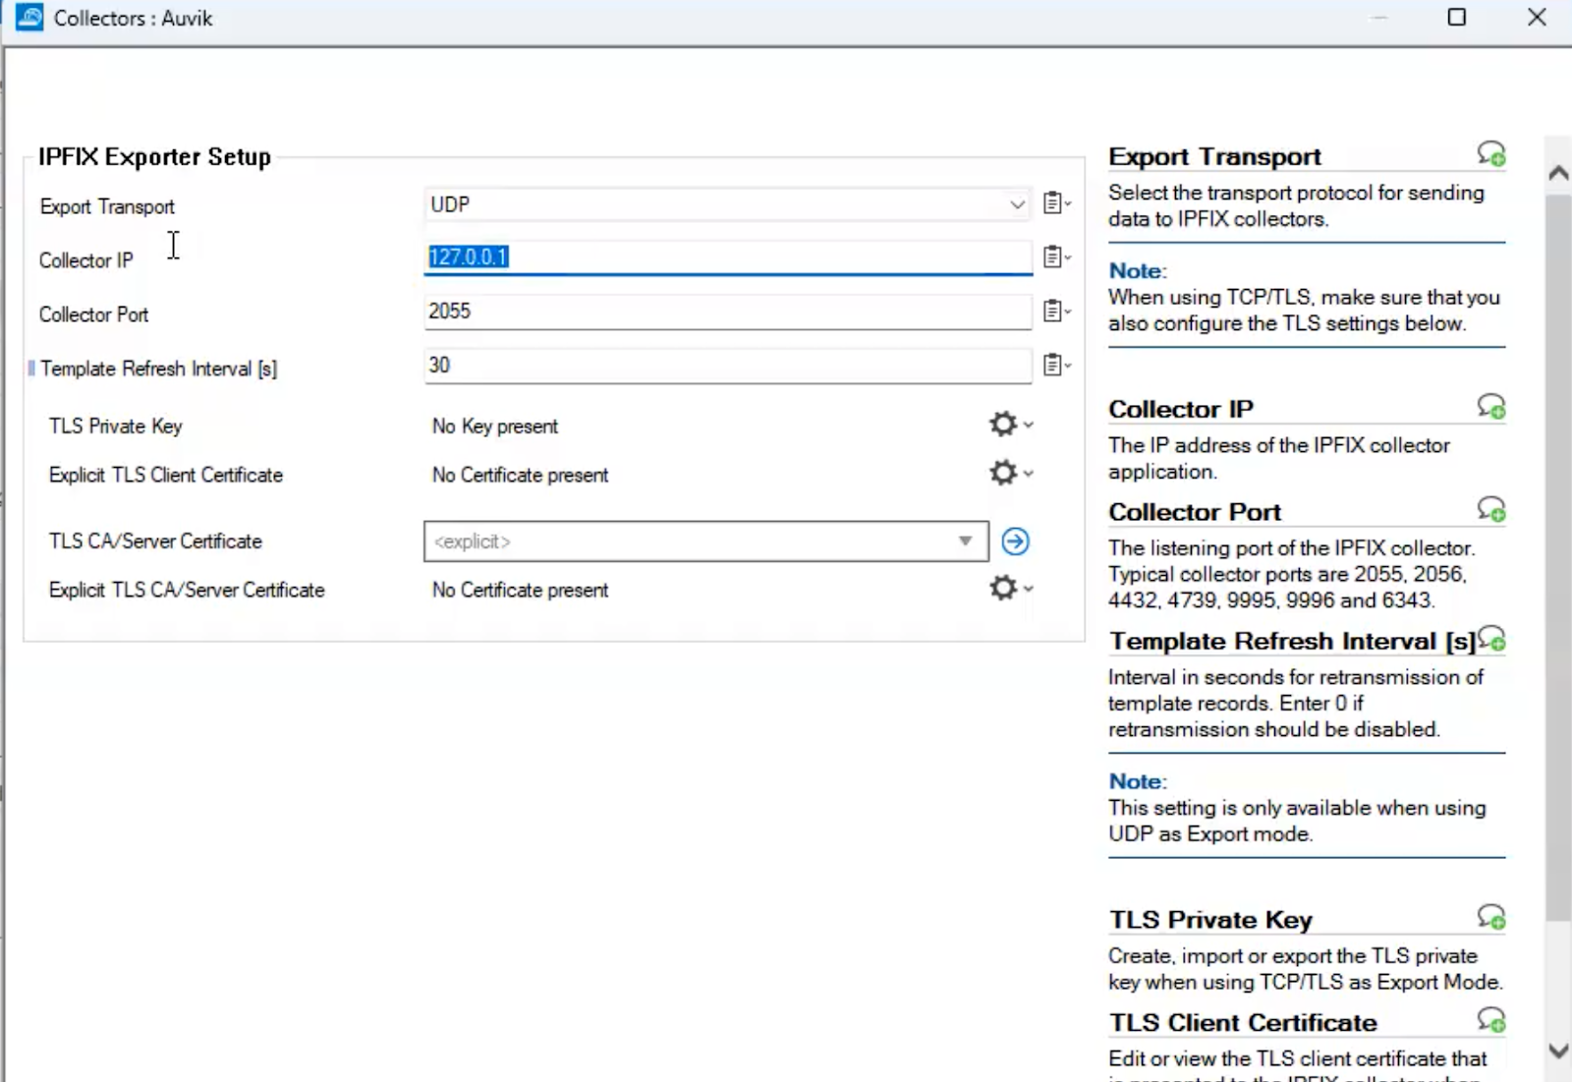Click the Collector Port field label
Image resolution: width=1572 pixels, height=1082 pixels.
(x=94, y=314)
